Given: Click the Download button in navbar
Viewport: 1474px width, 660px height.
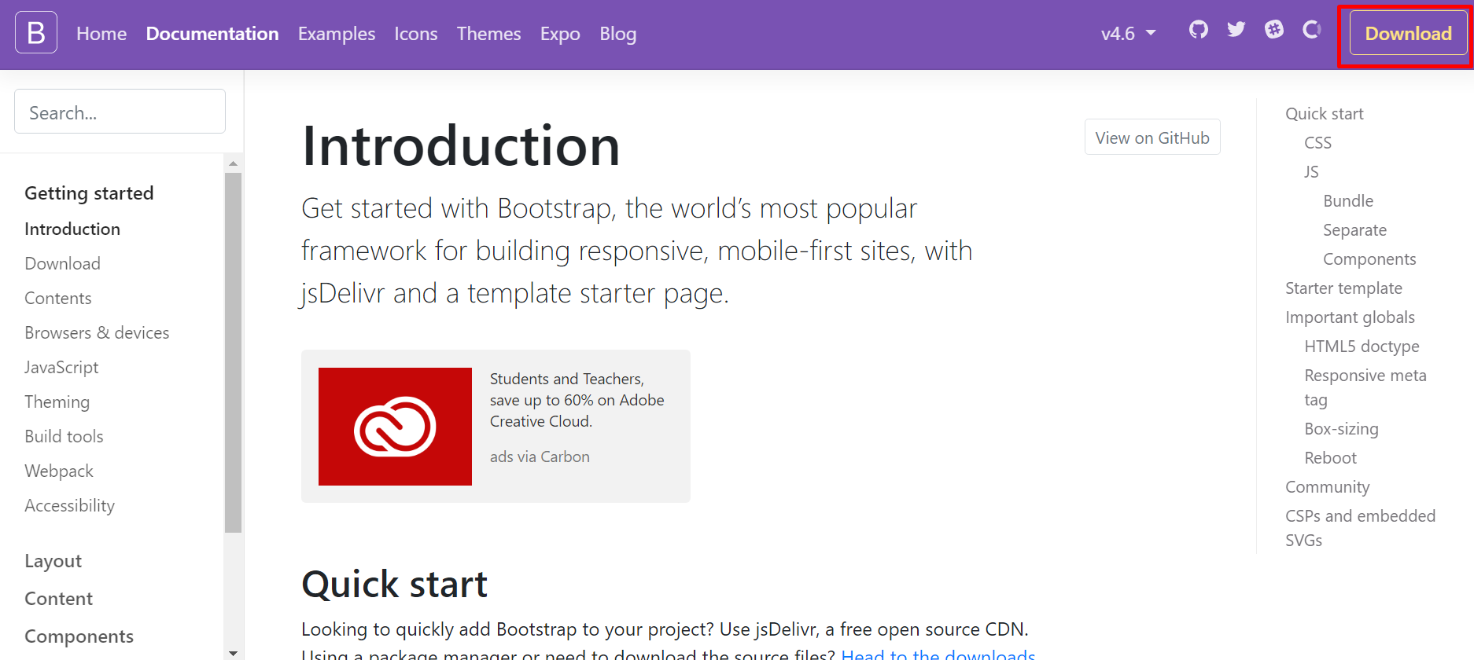Looking at the screenshot, I should (1408, 34).
